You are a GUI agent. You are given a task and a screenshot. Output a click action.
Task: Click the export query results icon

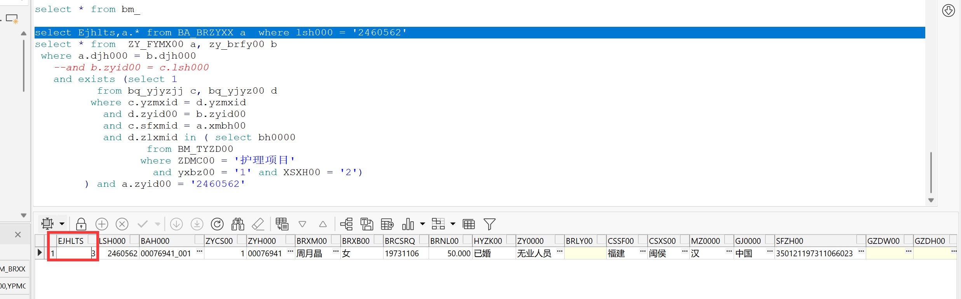(x=387, y=224)
